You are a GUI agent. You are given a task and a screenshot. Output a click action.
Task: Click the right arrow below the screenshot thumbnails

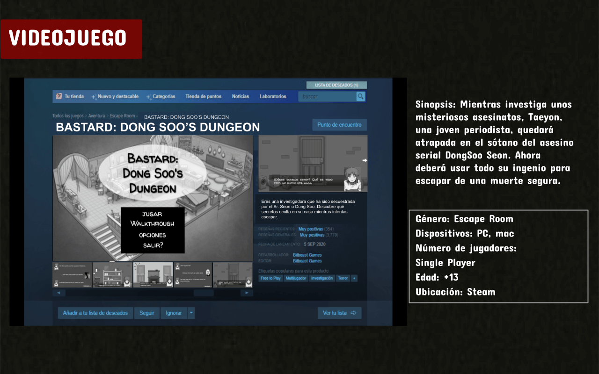[x=247, y=292]
